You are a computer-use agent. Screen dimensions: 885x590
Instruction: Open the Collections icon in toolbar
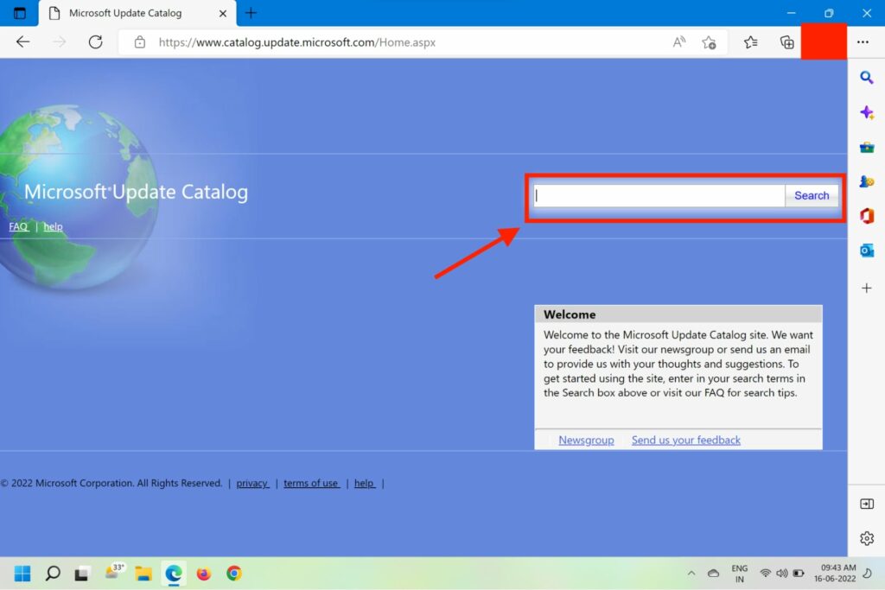[786, 42]
